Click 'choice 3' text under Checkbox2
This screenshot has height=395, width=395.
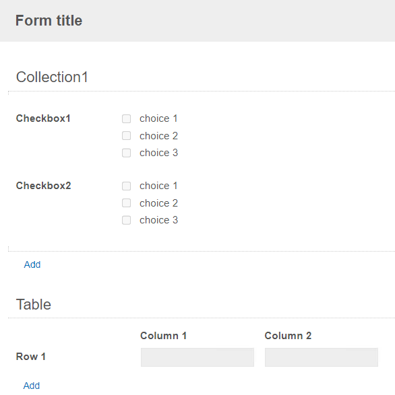click(x=159, y=220)
